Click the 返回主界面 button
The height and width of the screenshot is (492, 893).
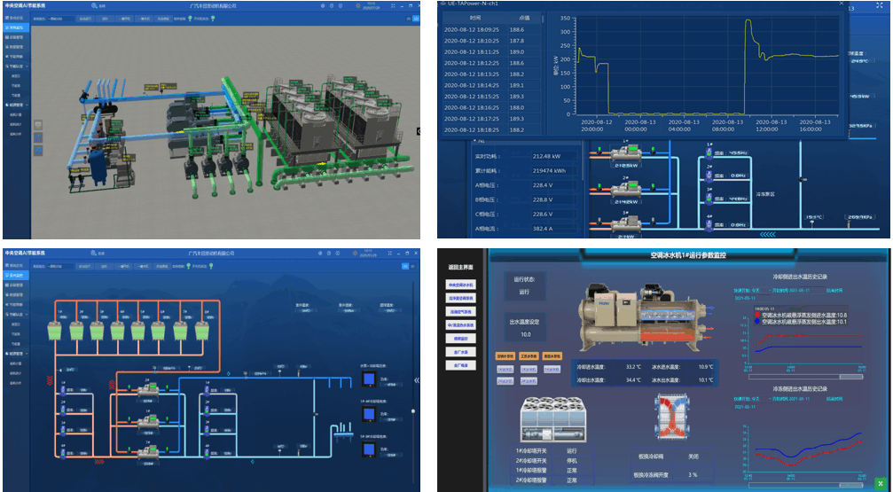460,267
